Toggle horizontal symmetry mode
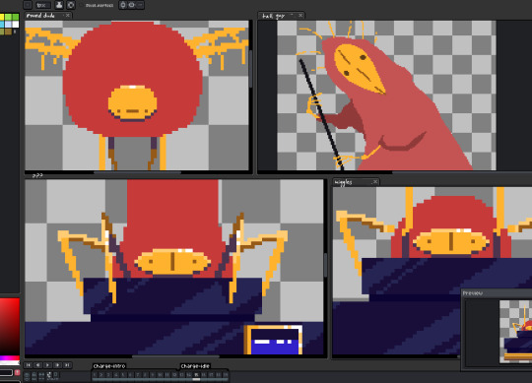The image size is (532, 383). point(123,5)
